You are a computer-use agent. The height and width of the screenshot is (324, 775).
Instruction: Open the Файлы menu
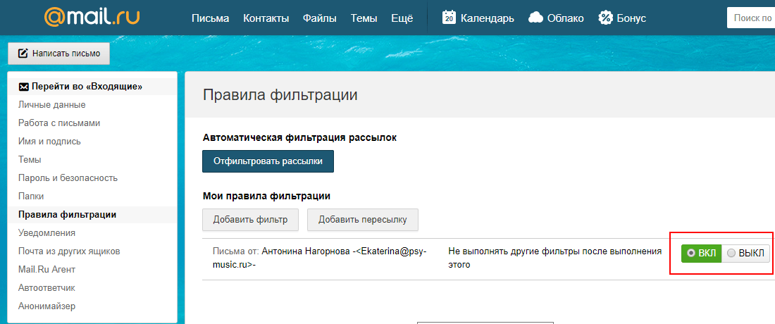tap(320, 19)
